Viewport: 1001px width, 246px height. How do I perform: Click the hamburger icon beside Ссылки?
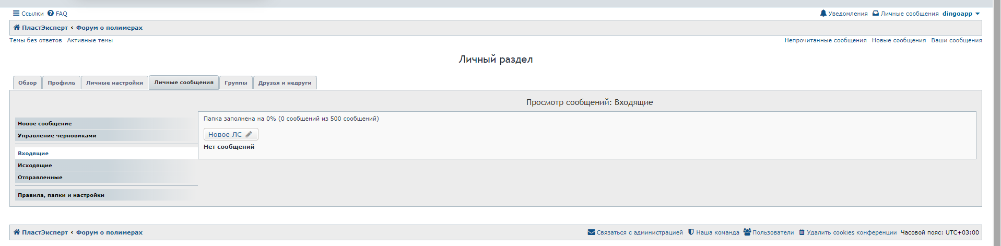click(16, 14)
